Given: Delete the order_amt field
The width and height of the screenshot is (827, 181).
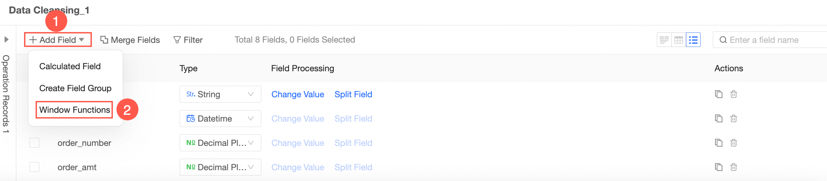Looking at the screenshot, I should [x=733, y=167].
